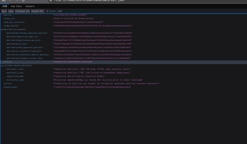Click the Historical OpenStreetMap via ohsome API value
Image resolution: width=247 pixels, height=144 pixels.
click(98, 80)
